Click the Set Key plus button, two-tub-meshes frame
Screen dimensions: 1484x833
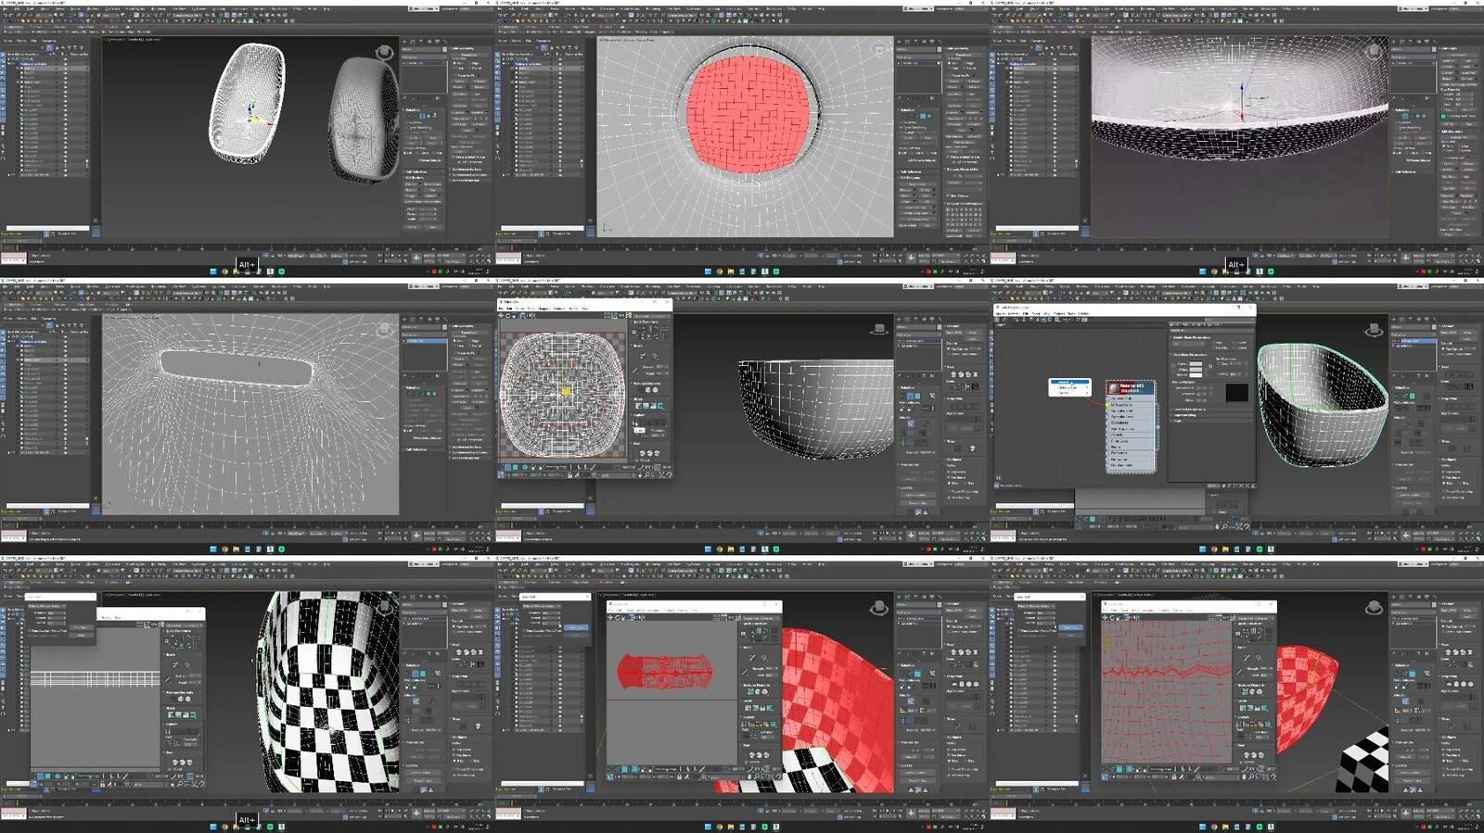(x=416, y=257)
